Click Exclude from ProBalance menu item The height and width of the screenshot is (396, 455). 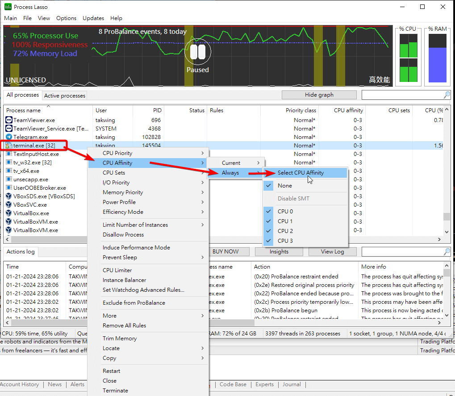click(148, 303)
